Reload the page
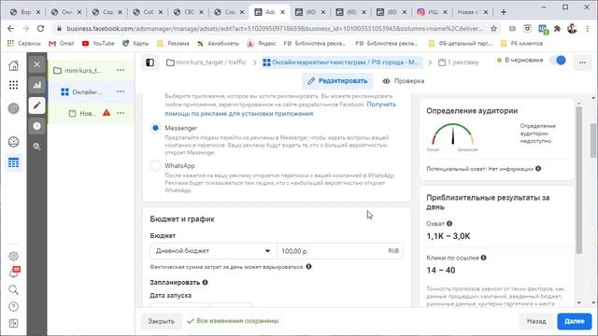The image size is (598, 336). coord(40,29)
